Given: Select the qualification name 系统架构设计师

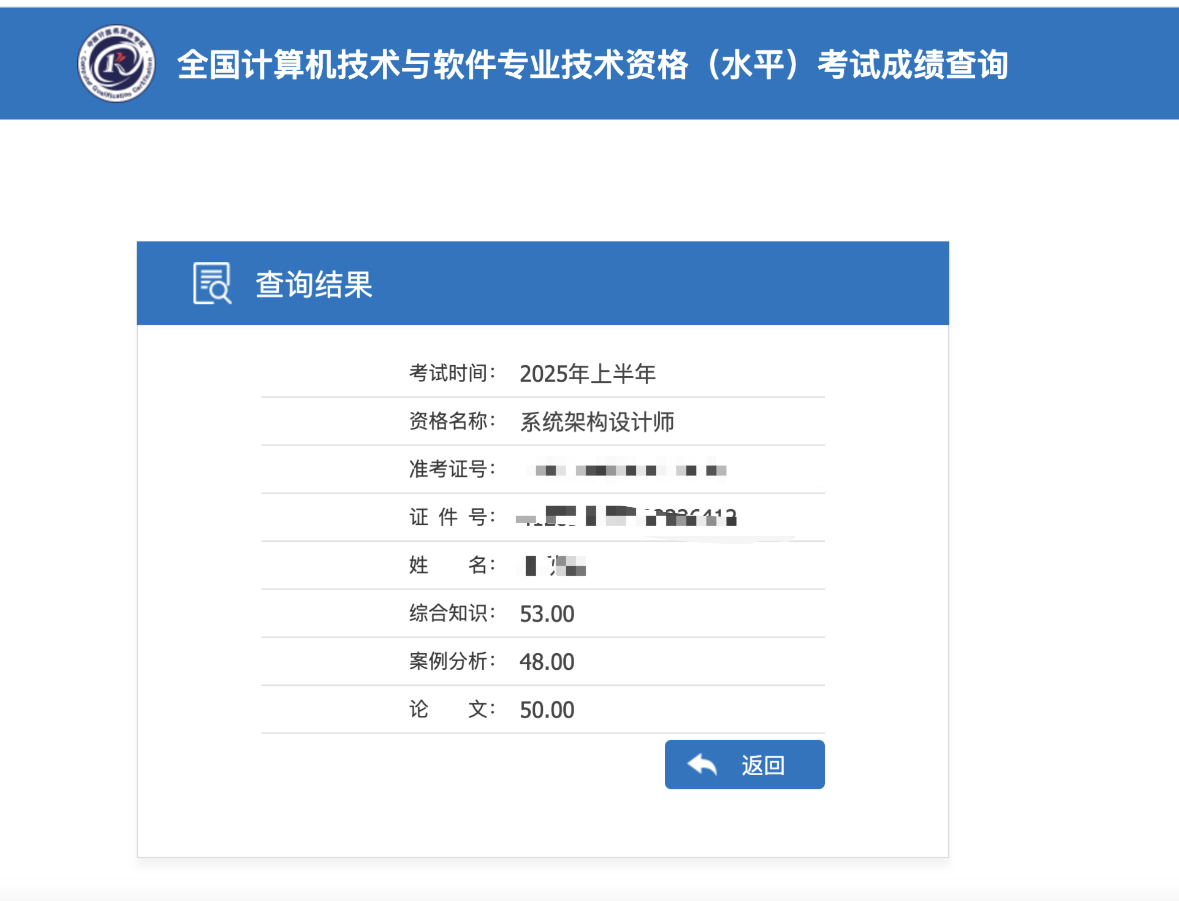Looking at the screenshot, I should click(597, 422).
